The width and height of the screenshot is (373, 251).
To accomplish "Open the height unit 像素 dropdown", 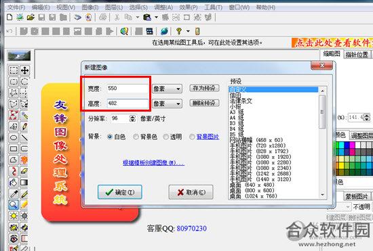I will (167, 104).
